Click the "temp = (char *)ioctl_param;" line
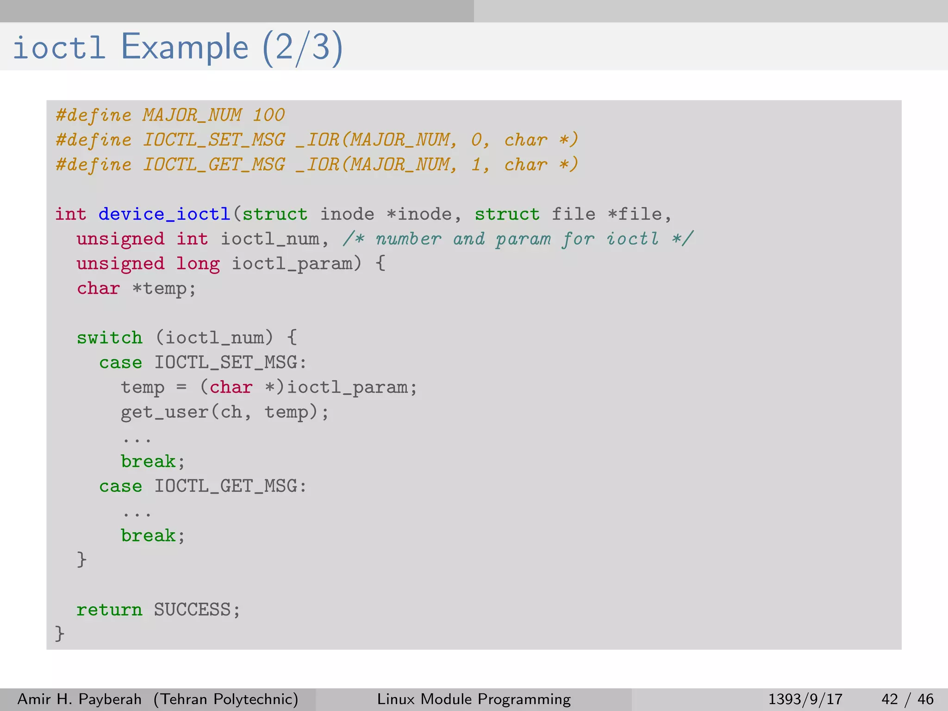Viewport: 948px width, 711px height. (269, 387)
